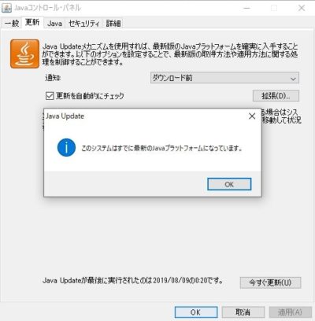Click OK in the Java Update dialog
The width and height of the screenshot is (315, 321).
coord(229,184)
